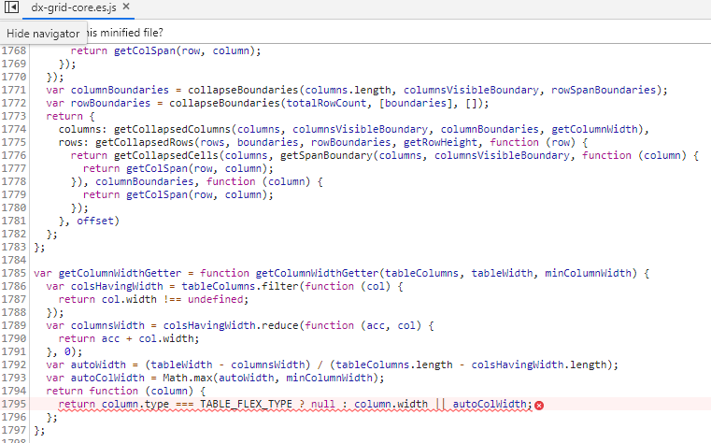Click 'colsHavingWidth' declaration on line 1786
Image resolution: width=711 pixels, height=443 pixels.
click(x=117, y=286)
